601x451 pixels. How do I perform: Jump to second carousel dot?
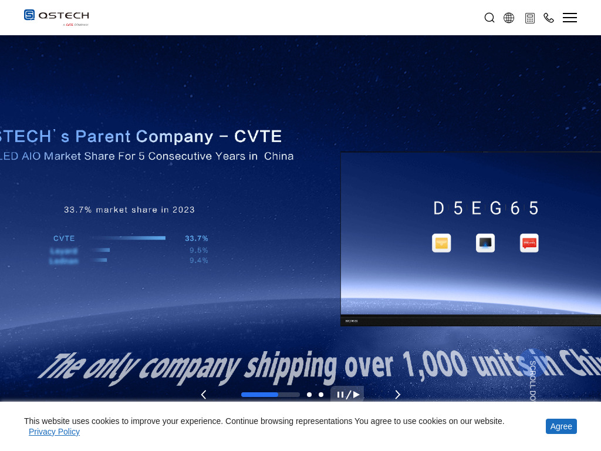(x=309, y=395)
